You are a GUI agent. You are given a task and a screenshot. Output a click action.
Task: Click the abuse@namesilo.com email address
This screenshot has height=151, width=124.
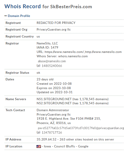pyautogui.click(x=52, y=61)
